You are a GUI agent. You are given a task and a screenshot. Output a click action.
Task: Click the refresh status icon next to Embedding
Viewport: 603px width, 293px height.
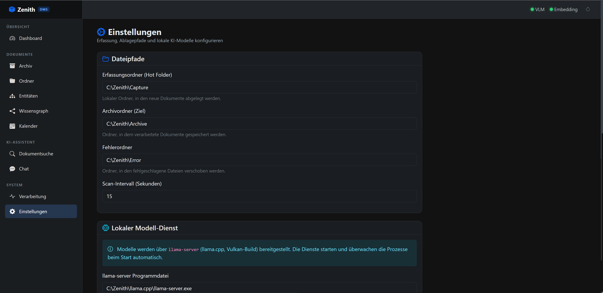click(588, 9)
